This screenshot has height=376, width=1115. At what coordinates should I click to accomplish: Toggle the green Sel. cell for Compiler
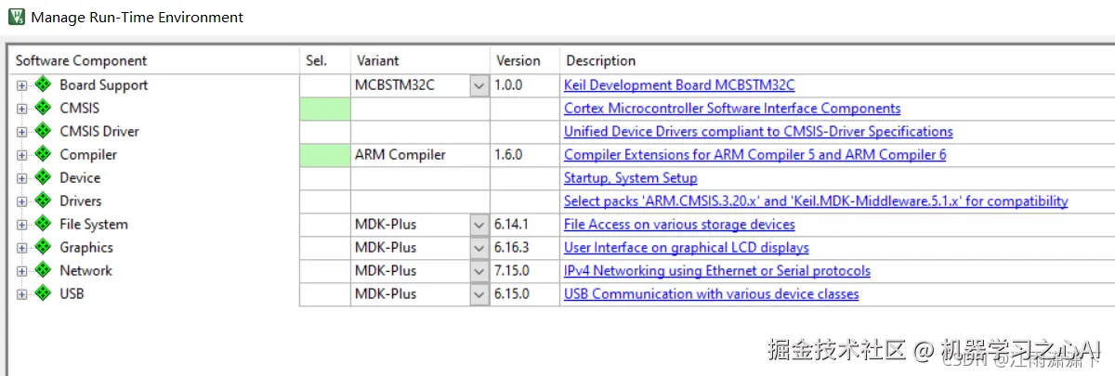pyautogui.click(x=324, y=155)
